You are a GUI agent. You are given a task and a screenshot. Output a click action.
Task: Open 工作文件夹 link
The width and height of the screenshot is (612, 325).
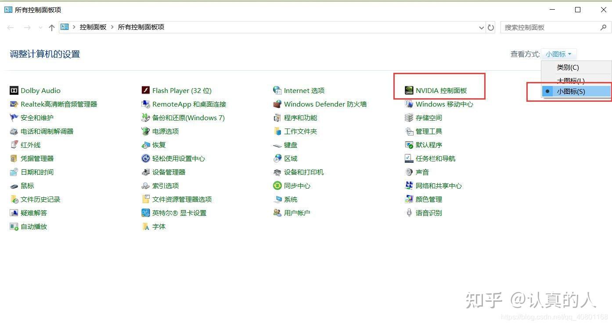300,132
